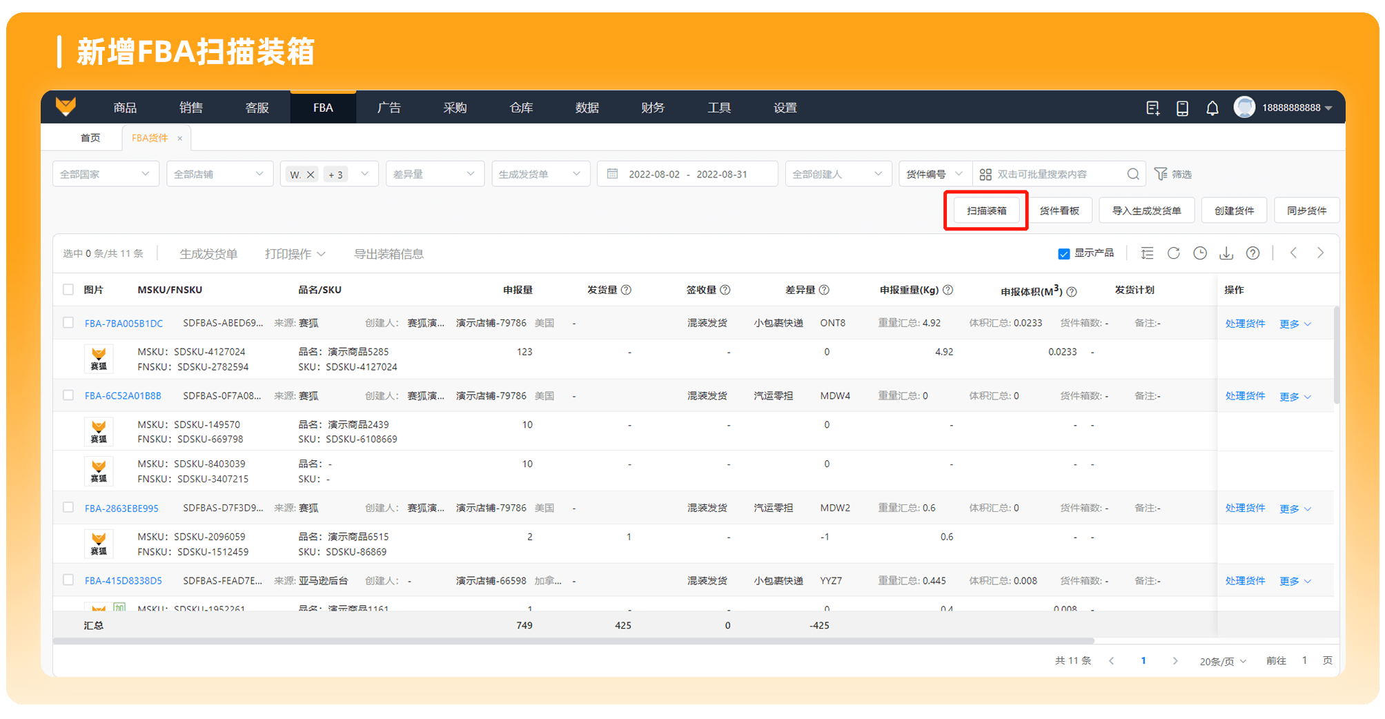Image resolution: width=1385 pixels, height=719 pixels.
Task: Remove the W. tag from filter
Action: (x=311, y=175)
